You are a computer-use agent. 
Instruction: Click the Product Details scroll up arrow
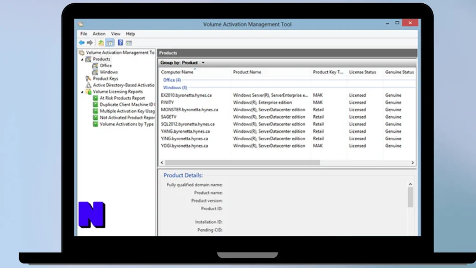click(x=410, y=184)
